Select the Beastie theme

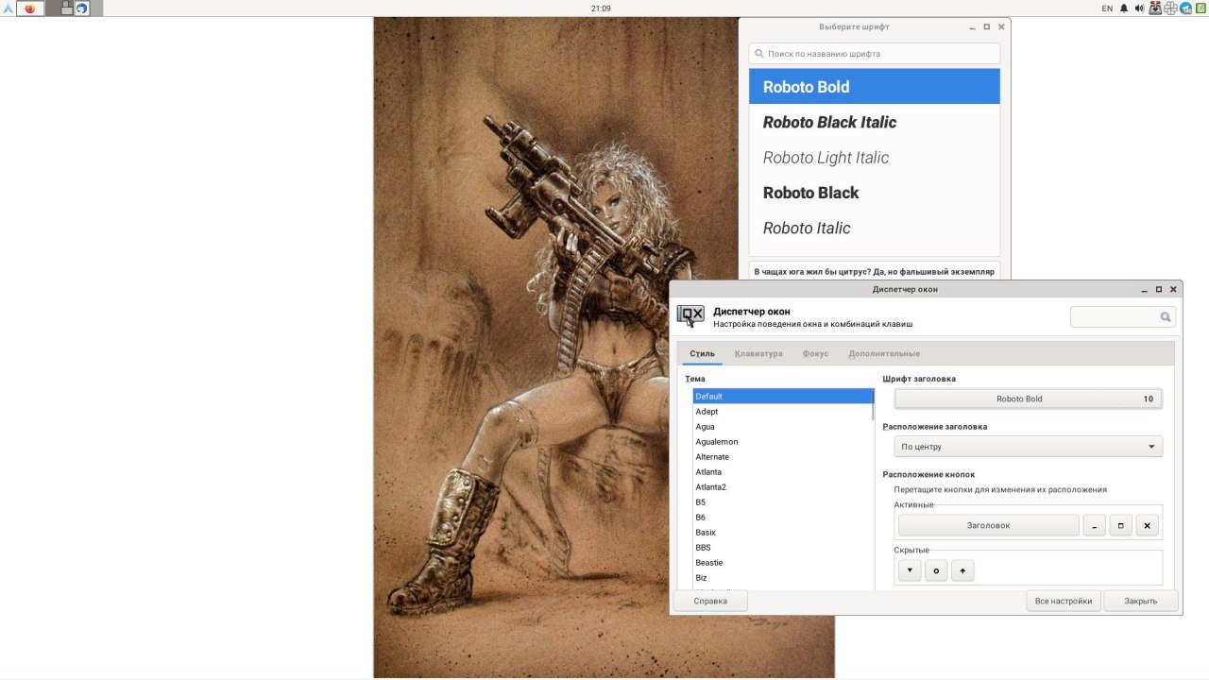pos(782,563)
